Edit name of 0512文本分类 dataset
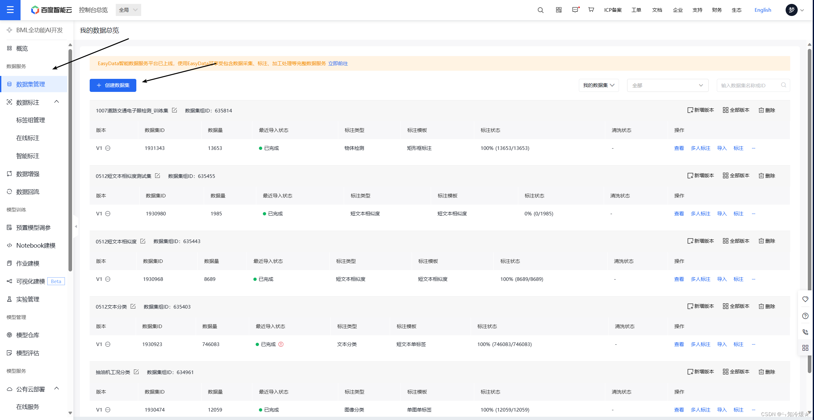Viewport: 814px width, 420px height. pos(133,306)
